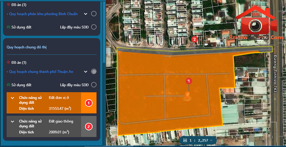Screen dimensions: 286x147
Task: Collapse the Đất đơn vị ở land-use row chevron
Action: point(12,98)
